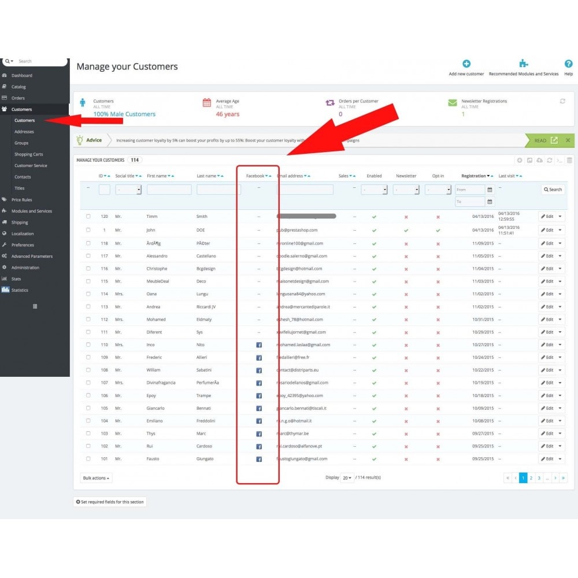Click the Email address filter field
578x578 pixels.
(x=305, y=190)
